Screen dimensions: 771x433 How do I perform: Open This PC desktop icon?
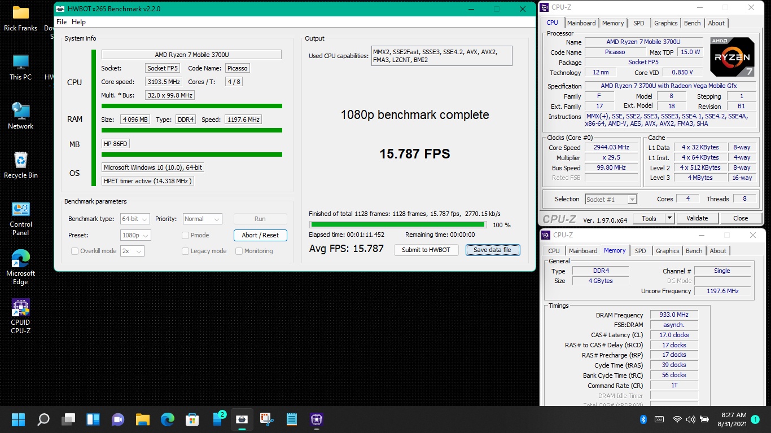coord(20,67)
